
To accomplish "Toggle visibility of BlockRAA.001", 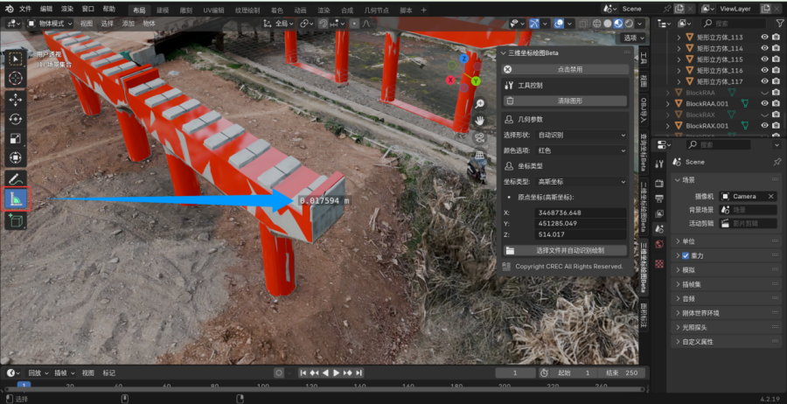I will coord(764,103).
